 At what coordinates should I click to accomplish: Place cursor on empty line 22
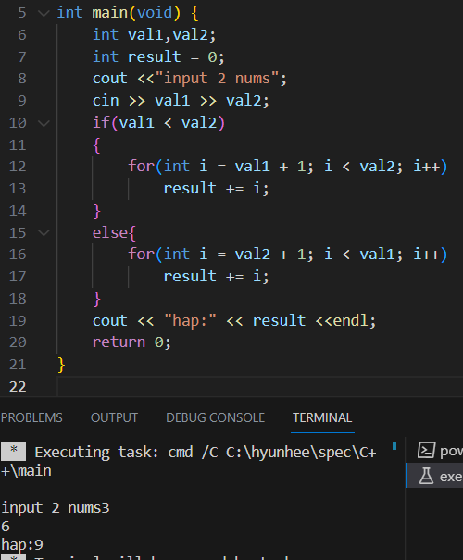(260, 387)
